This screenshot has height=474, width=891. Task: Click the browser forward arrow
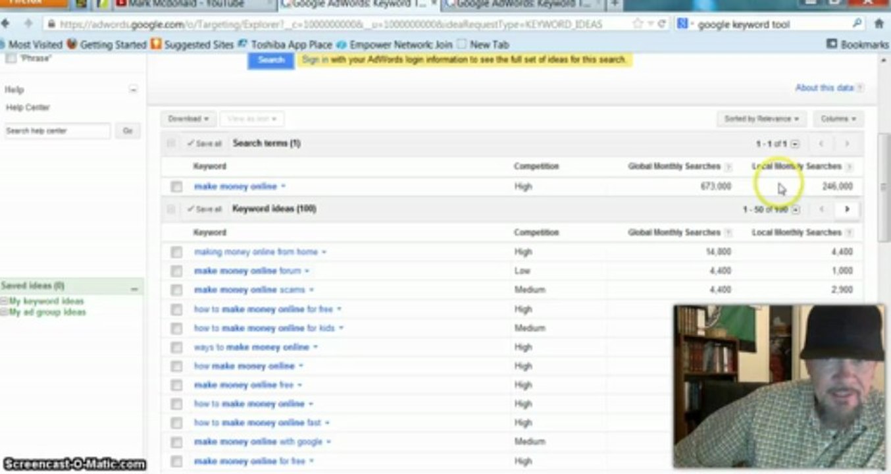coord(28,24)
